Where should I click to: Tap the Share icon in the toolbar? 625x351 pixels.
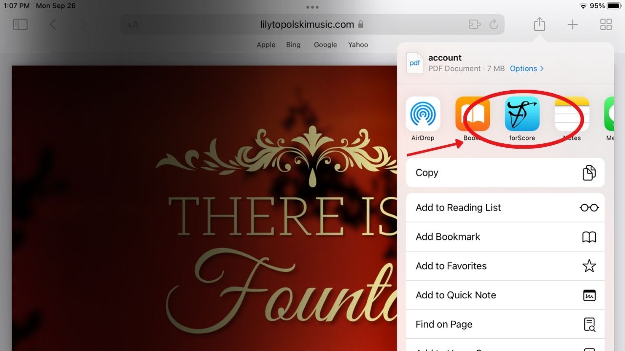(539, 24)
